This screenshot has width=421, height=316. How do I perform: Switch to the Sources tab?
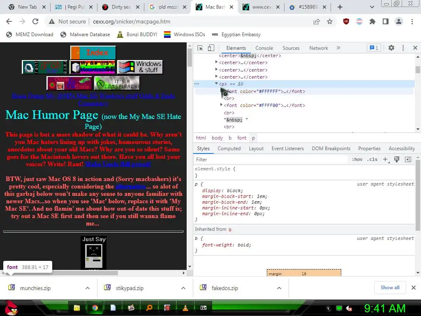[x=291, y=48]
